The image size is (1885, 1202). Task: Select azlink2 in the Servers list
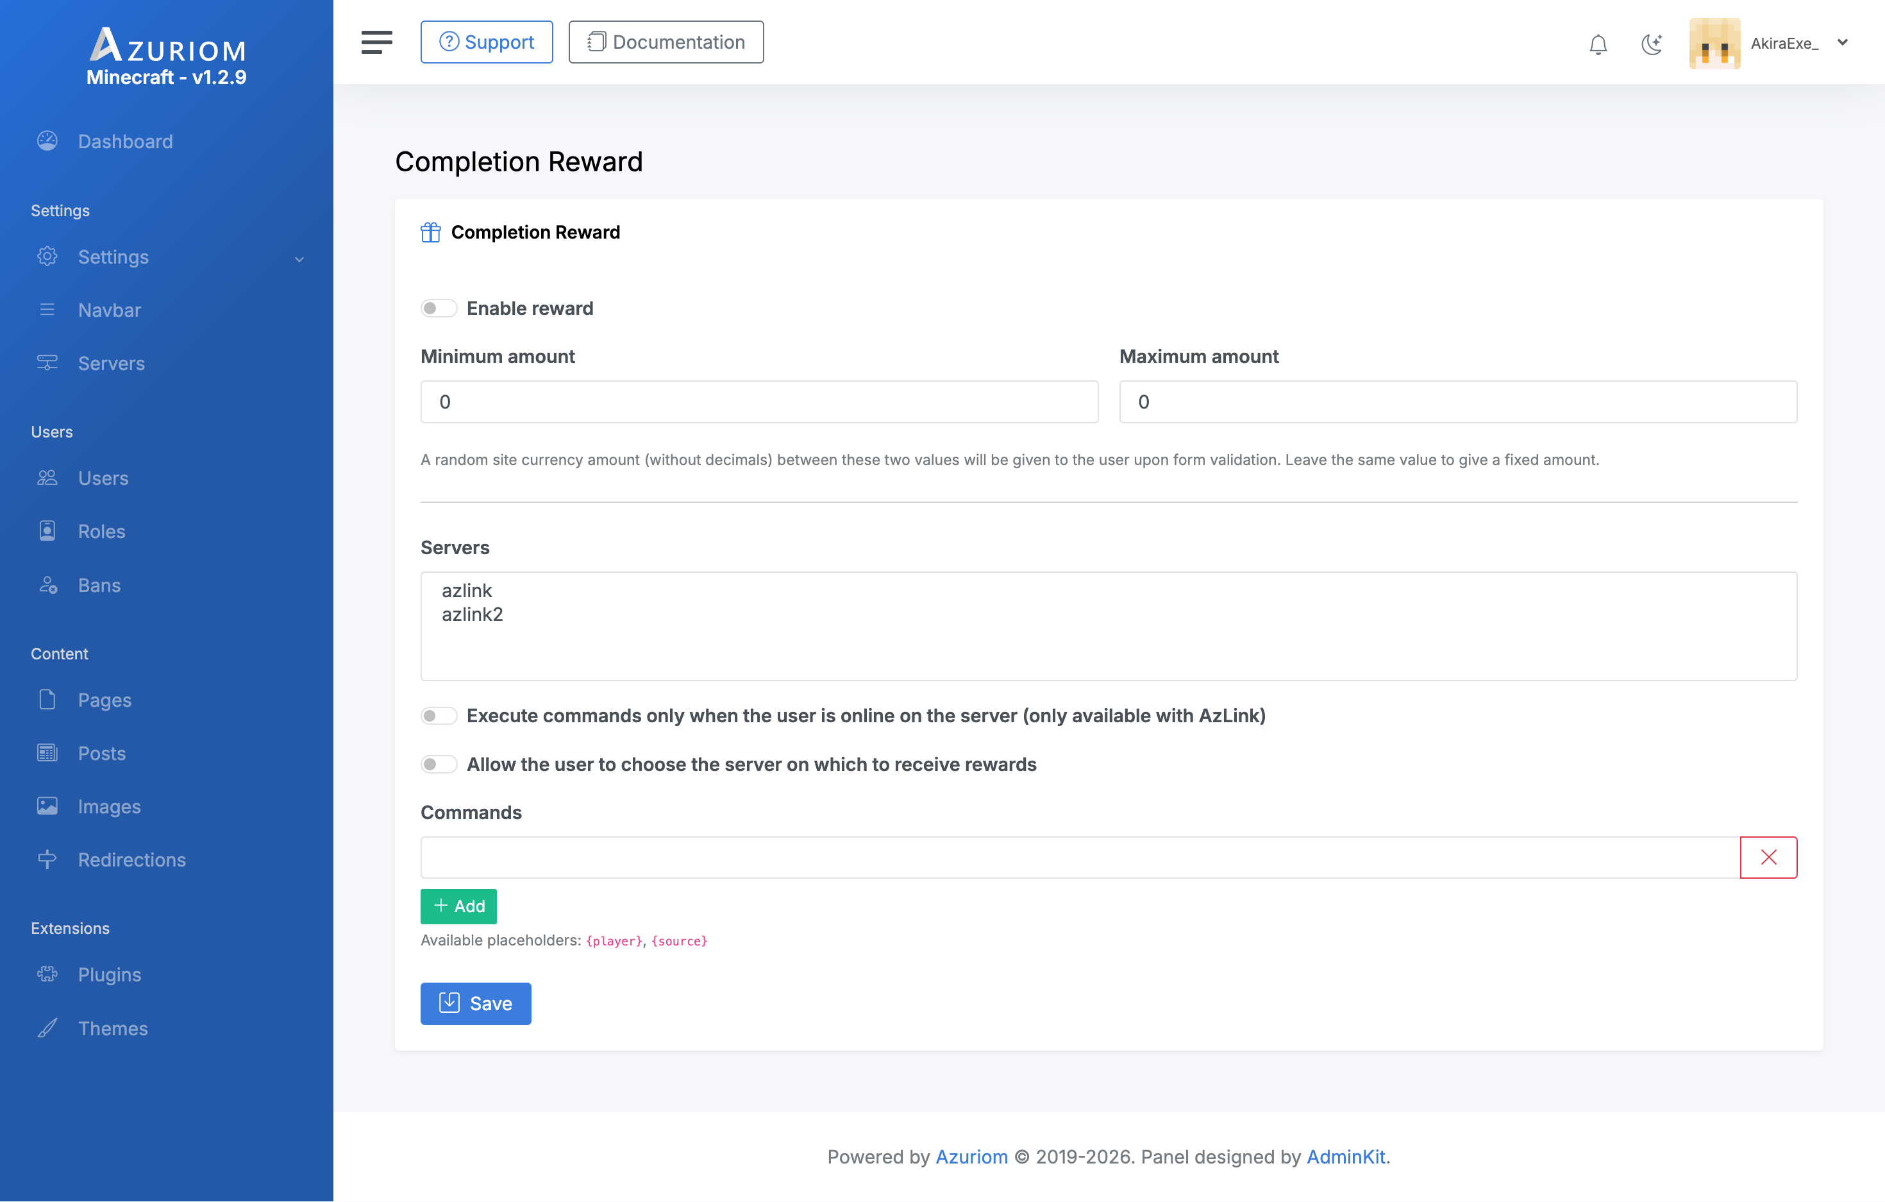472,614
